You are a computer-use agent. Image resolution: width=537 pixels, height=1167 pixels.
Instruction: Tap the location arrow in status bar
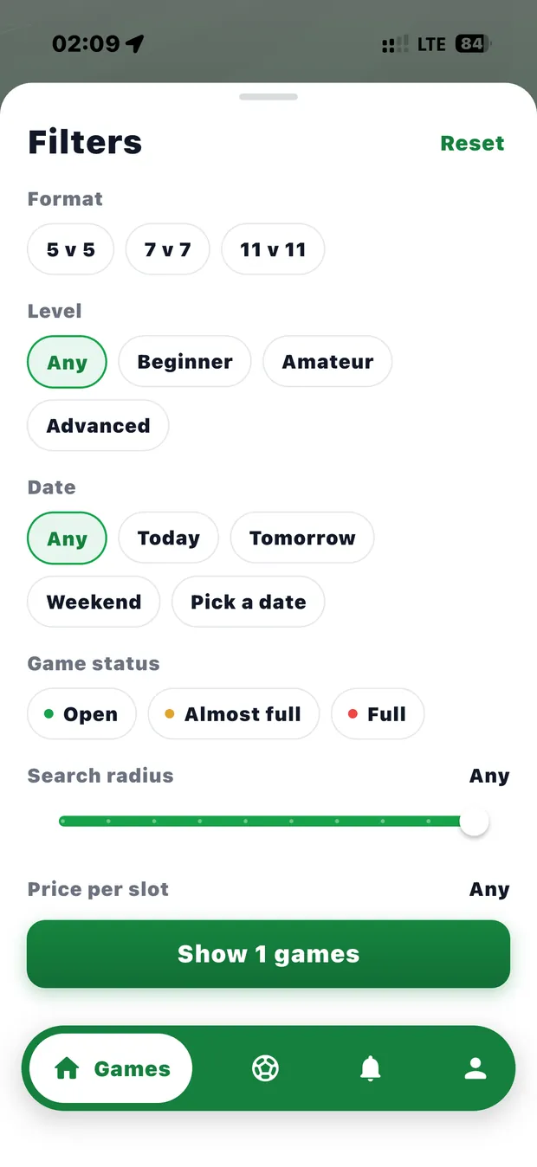pyautogui.click(x=134, y=43)
